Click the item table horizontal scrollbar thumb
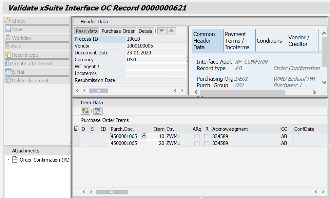The image size is (330, 198). click(112, 192)
